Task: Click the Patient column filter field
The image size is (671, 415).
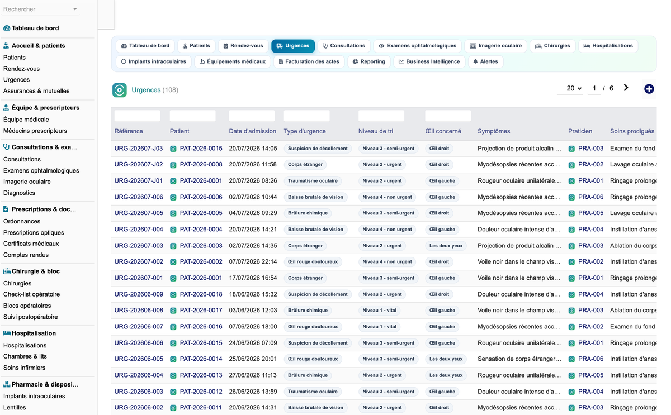Action: (x=192, y=116)
